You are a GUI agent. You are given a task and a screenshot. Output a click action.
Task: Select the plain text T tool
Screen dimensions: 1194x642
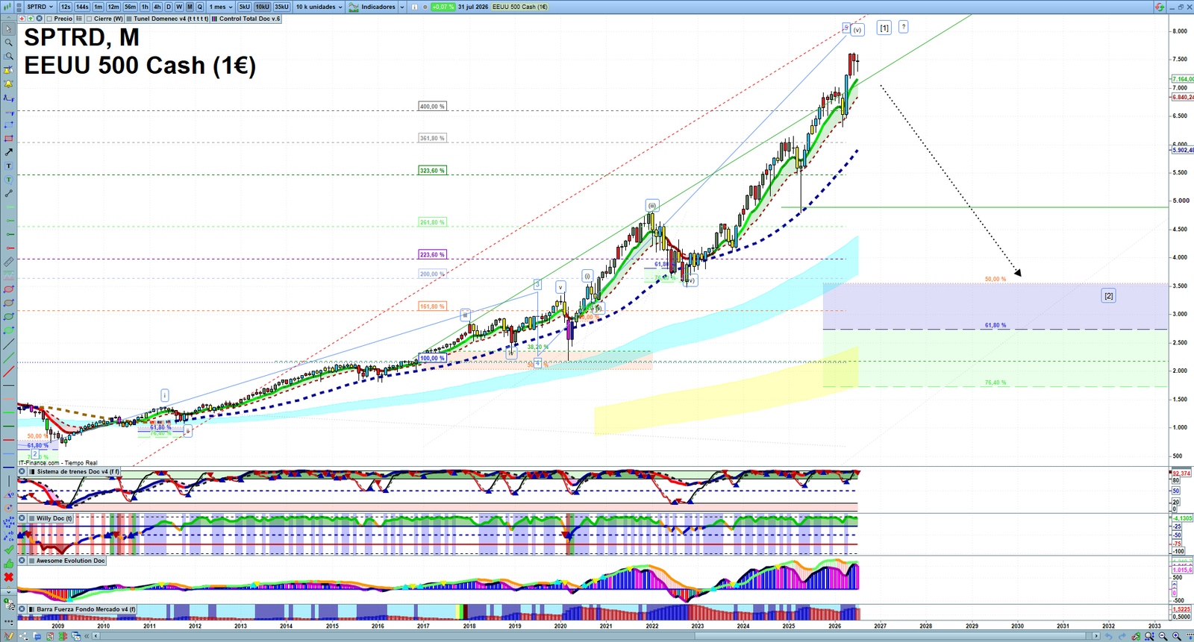9,166
